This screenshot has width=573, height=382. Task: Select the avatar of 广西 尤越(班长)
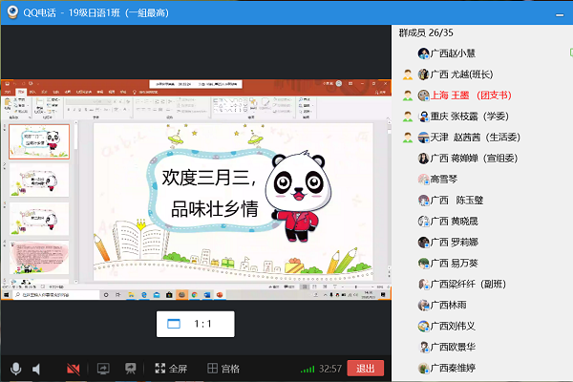click(423, 74)
